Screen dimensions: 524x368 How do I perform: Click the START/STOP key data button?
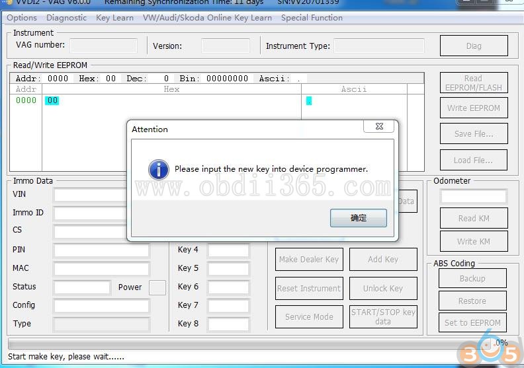click(383, 316)
